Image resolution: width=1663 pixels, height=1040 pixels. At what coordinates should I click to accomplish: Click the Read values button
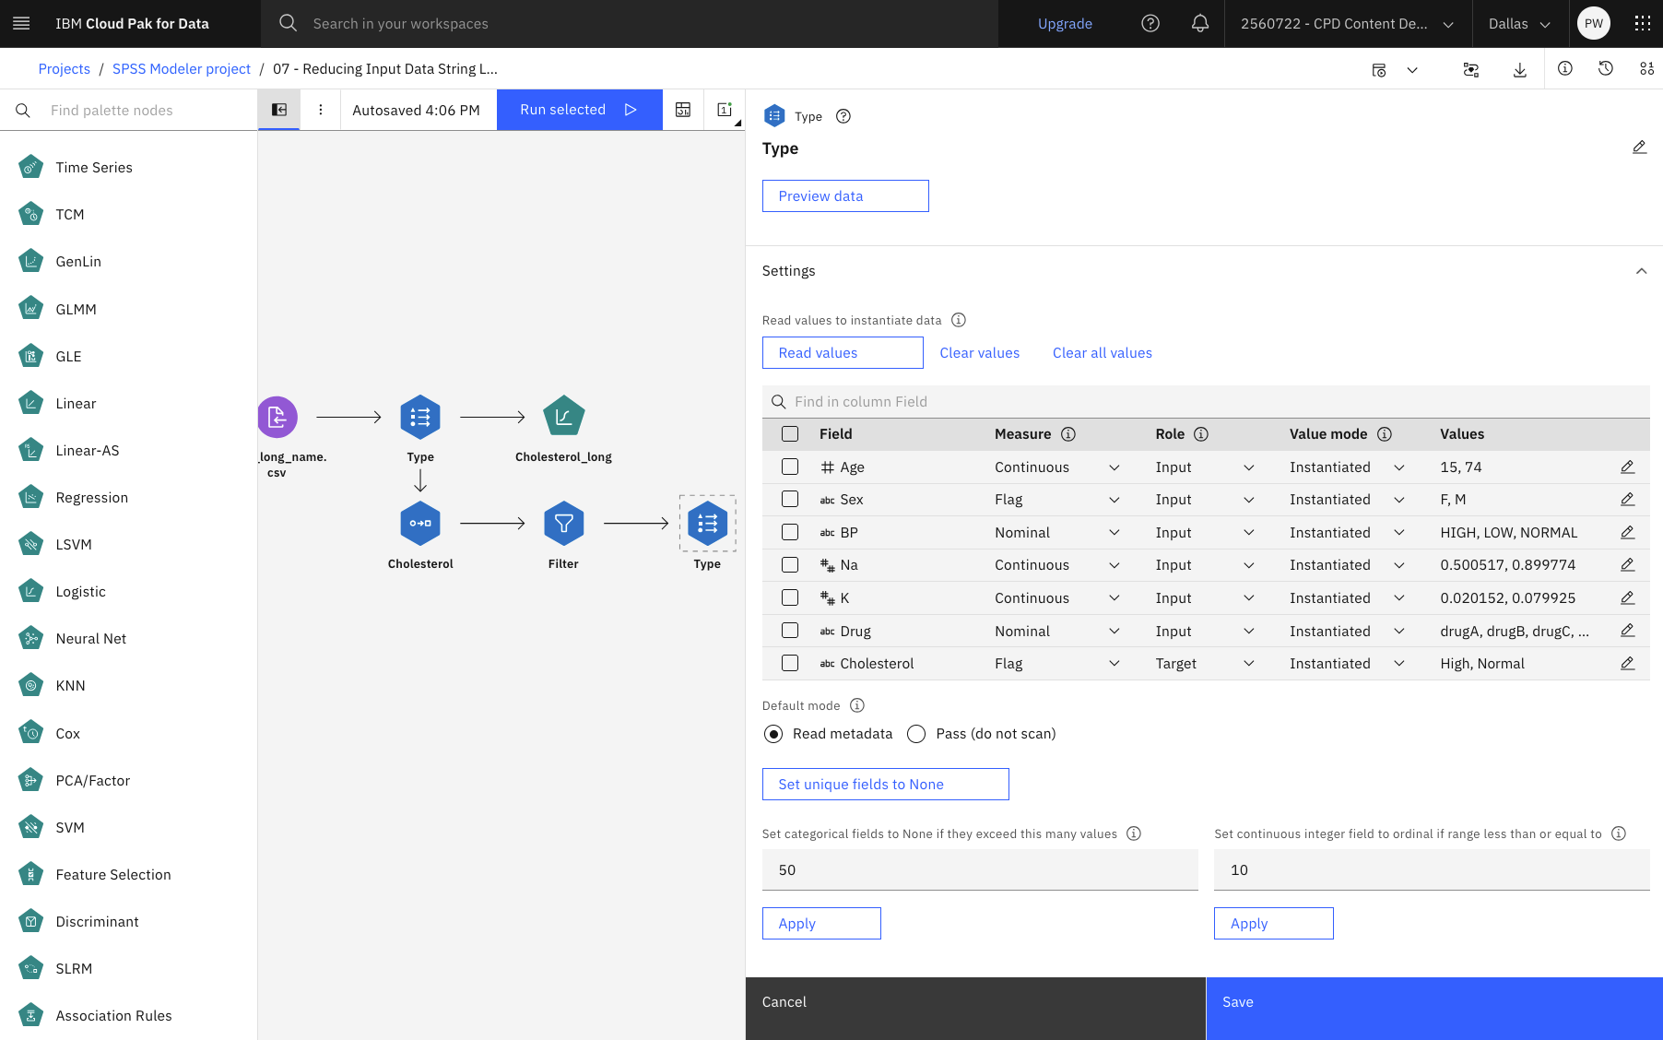click(843, 353)
